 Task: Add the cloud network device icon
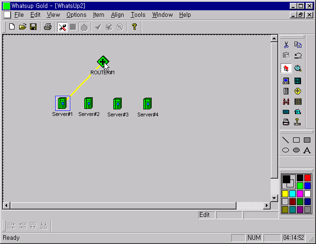(298, 112)
